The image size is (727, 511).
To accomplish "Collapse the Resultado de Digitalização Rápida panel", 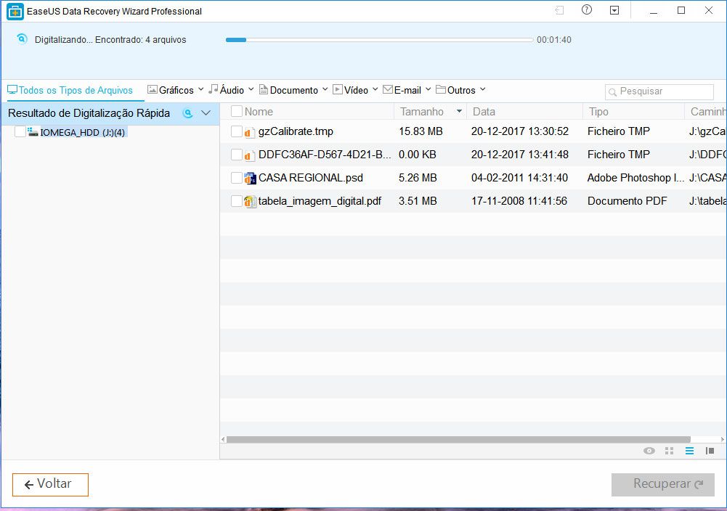I will pyautogui.click(x=206, y=113).
